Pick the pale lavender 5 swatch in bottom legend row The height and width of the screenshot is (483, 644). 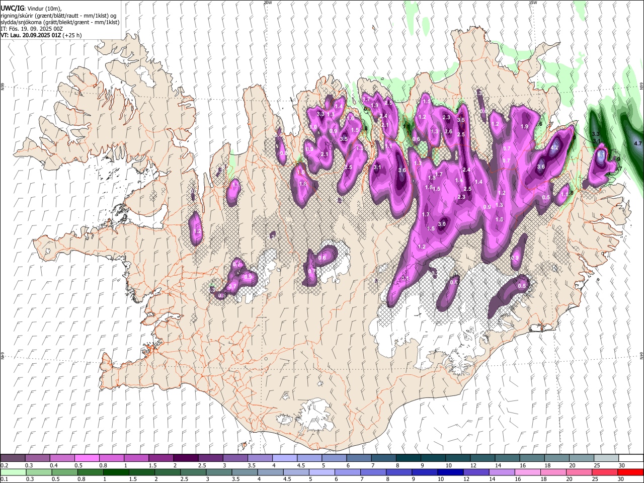pos(321,472)
